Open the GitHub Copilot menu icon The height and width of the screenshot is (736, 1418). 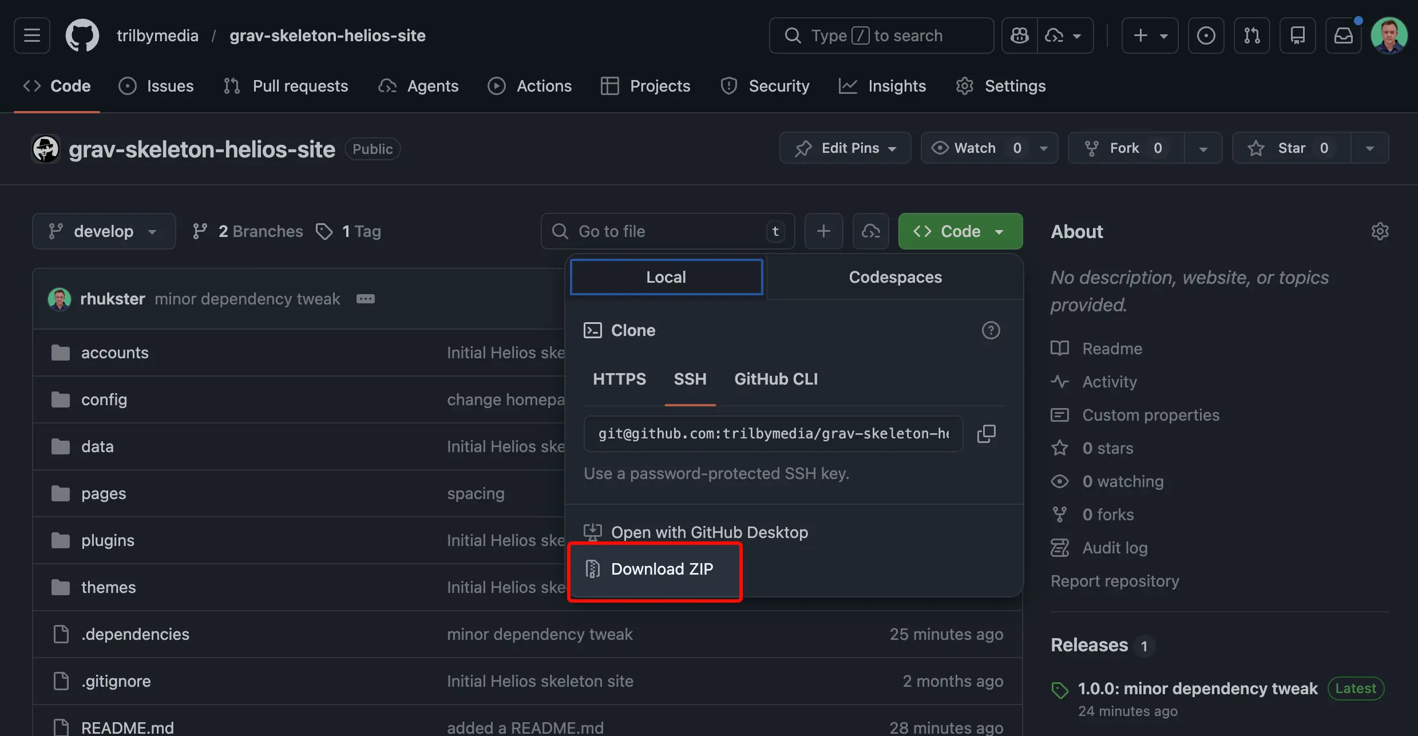tap(1019, 35)
